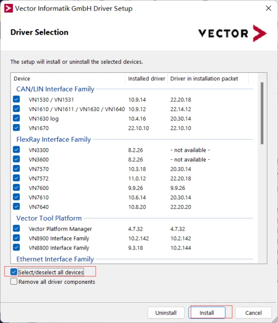Enable Remove all driver components option
This screenshot has height=323, width=278.
tap(14, 282)
